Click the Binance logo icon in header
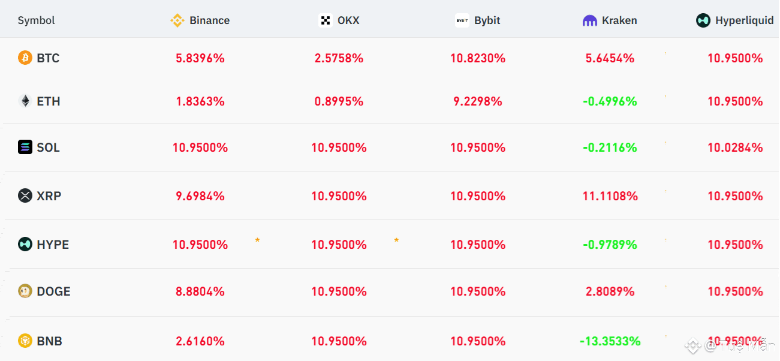Viewport: 780px width, 361px height. (x=177, y=20)
